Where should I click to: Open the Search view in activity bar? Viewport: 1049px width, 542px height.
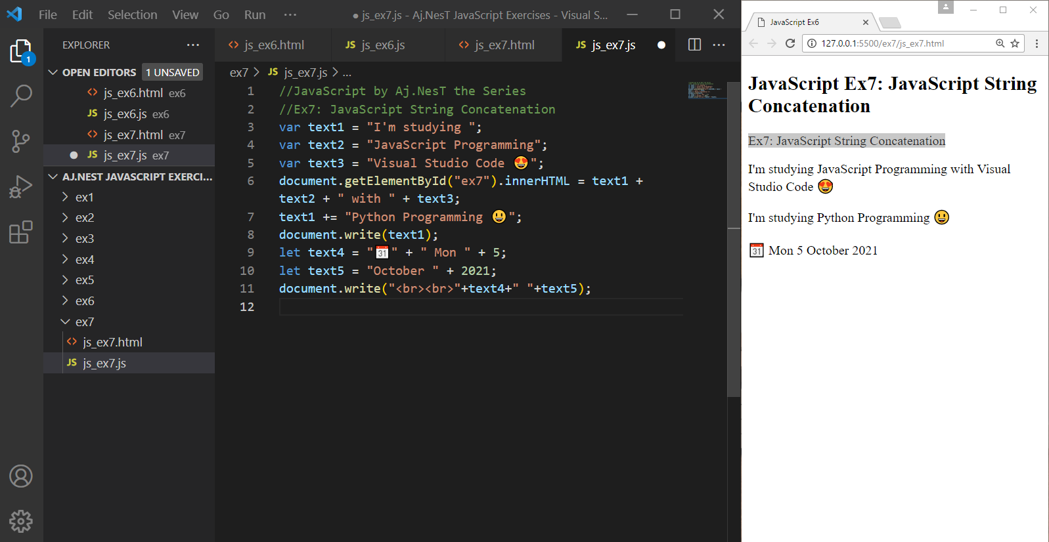pyautogui.click(x=21, y=96)
